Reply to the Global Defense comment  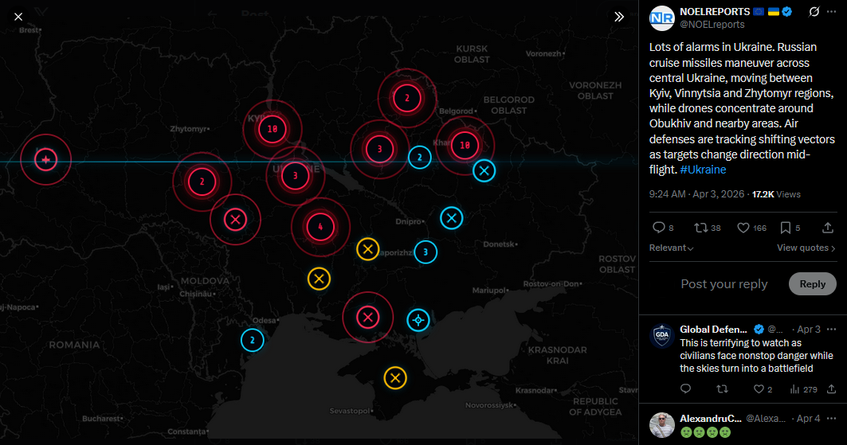685,389
